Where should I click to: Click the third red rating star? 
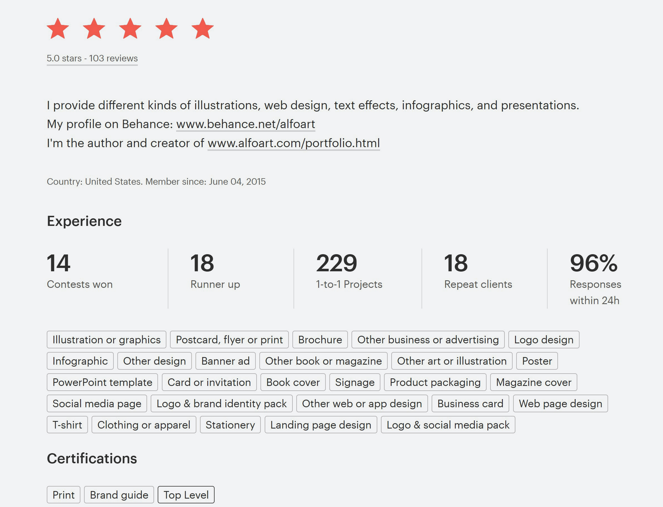(130, 29)
